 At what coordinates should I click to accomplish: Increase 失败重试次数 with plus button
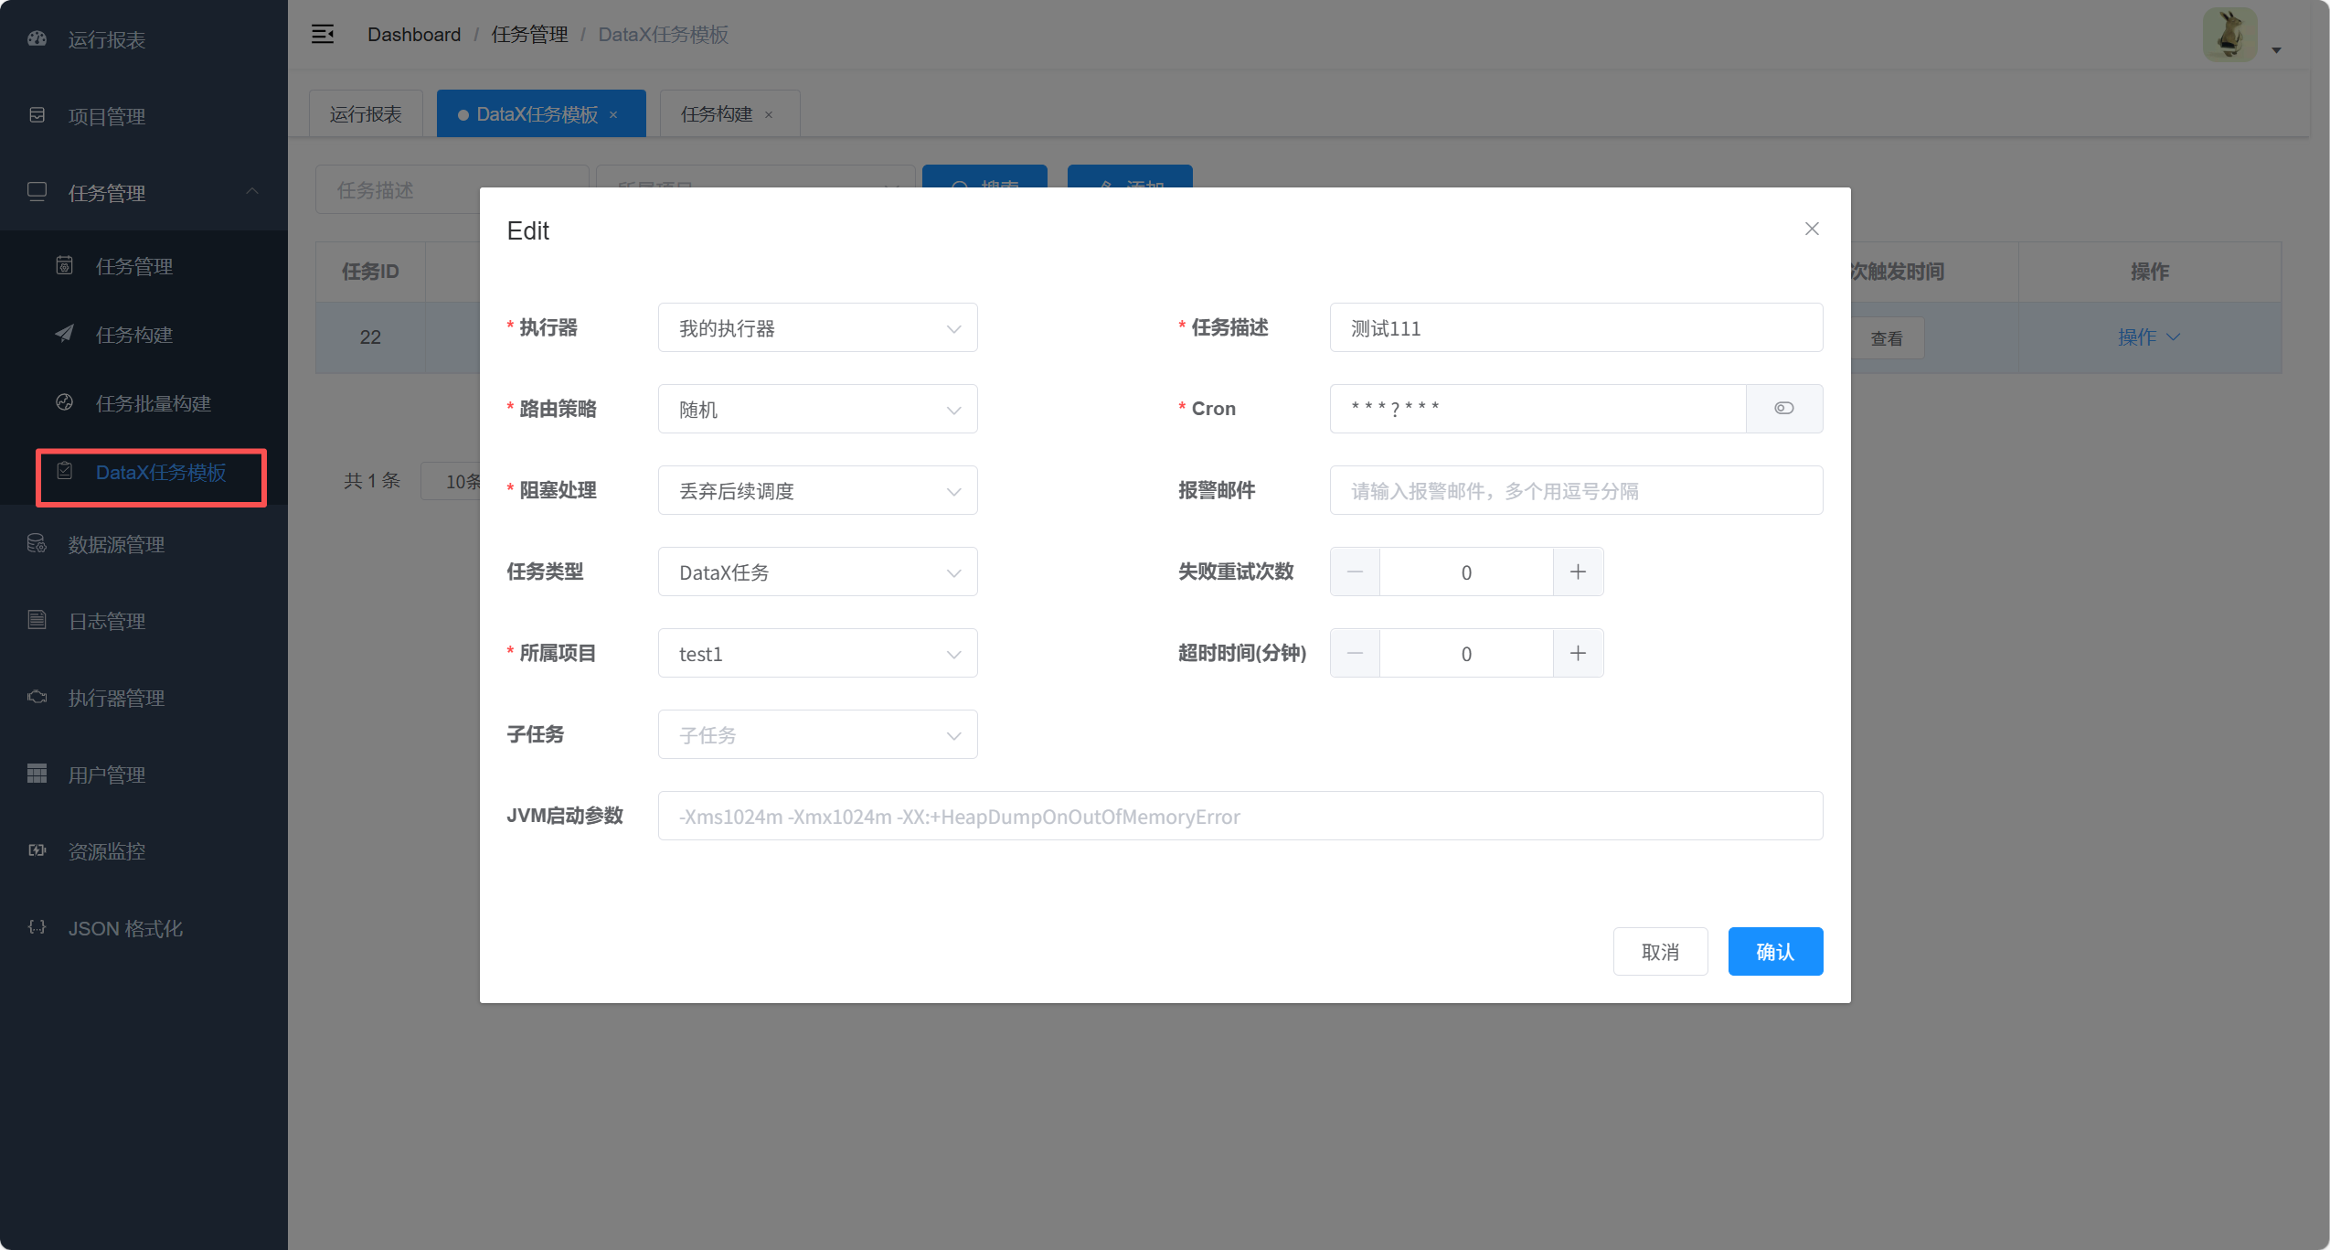[x=1578, y=572]
